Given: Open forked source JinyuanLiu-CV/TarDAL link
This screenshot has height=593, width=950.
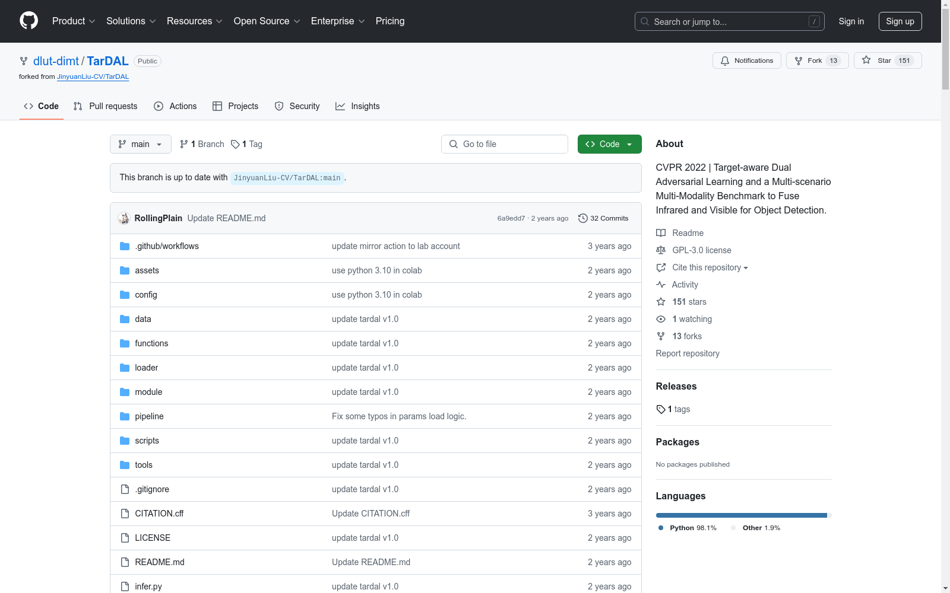Looking at the screenshot, I should tap(93, 76).
